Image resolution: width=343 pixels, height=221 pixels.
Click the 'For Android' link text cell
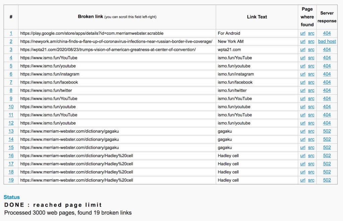coord(257,33)
